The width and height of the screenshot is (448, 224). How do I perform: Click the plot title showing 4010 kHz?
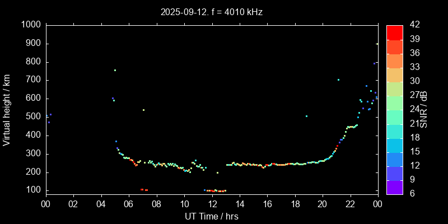212,12
